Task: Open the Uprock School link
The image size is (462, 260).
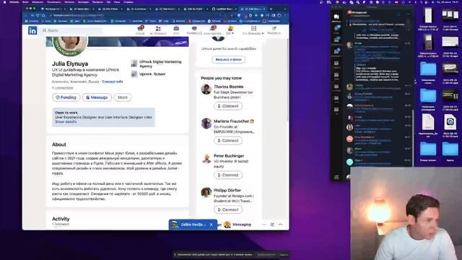Action: (x=152, y=74)
